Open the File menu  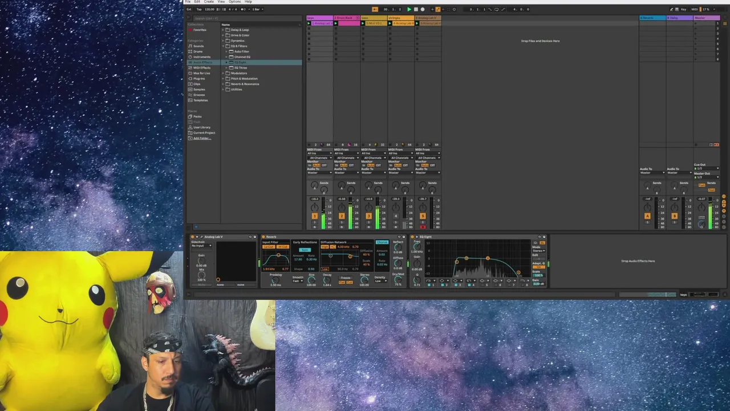(x=188, y=2)
